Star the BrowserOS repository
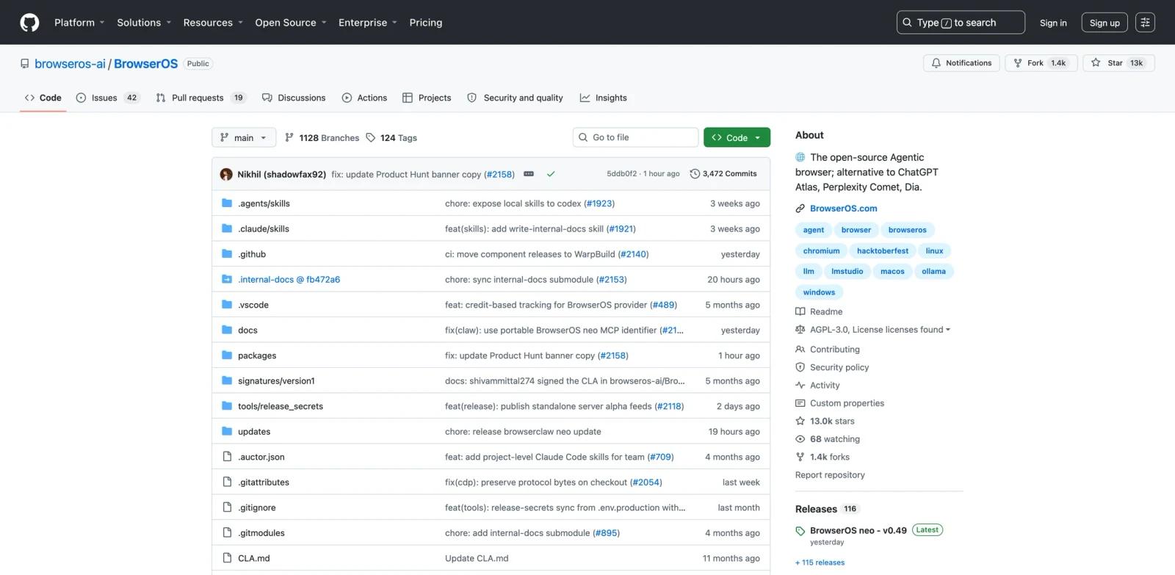The height and width of the screenshot is (575, 1175). (x=1118, y=63)
